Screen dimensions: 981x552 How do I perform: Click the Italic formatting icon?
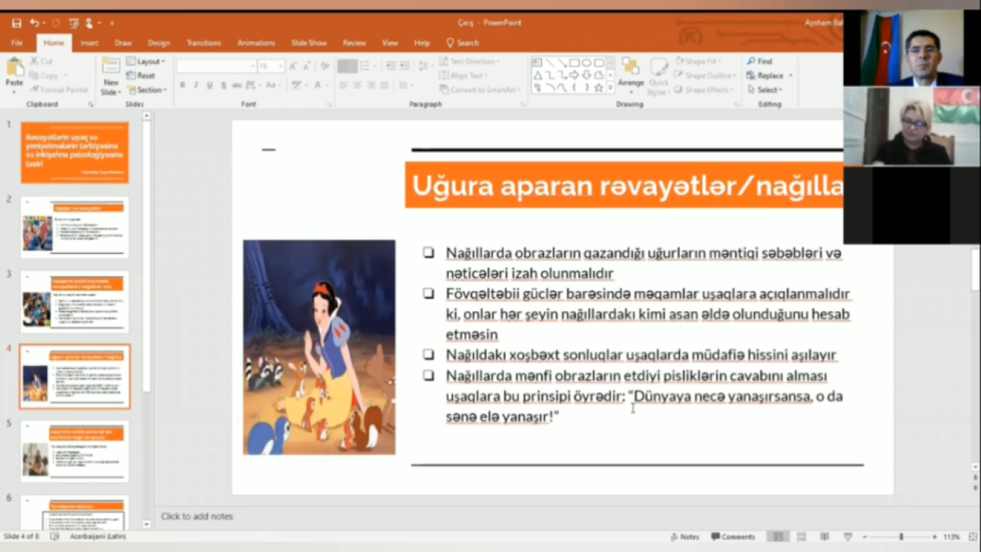[196, 85]
